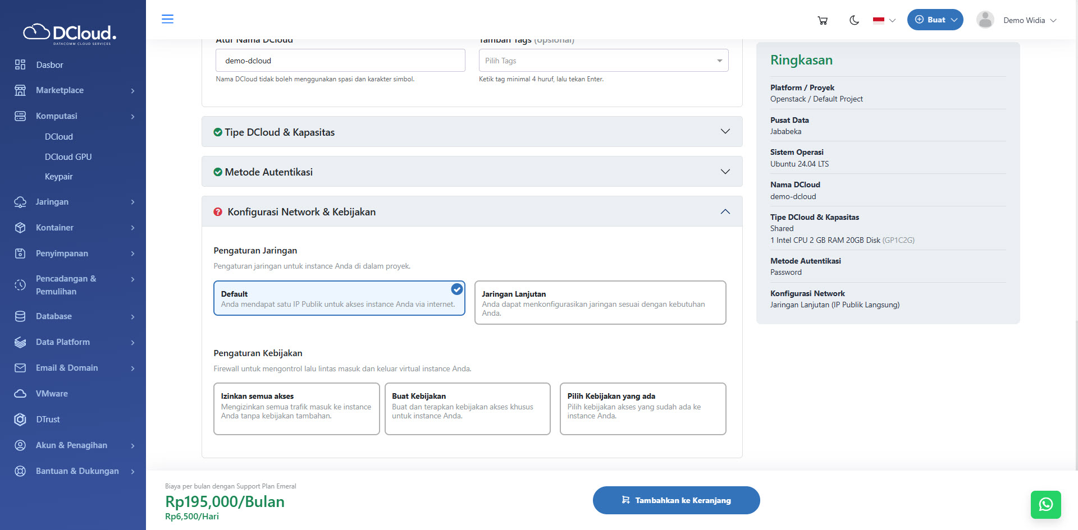1078x530 pixels.
Task: Select Jaringan Lanjutan network option
Action: click(600, 303)
